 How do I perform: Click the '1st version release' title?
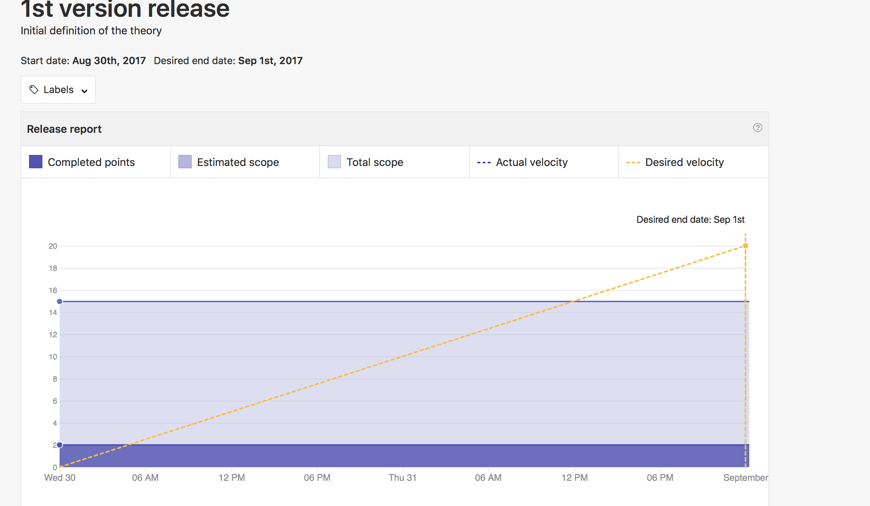[x=125, y=9]
